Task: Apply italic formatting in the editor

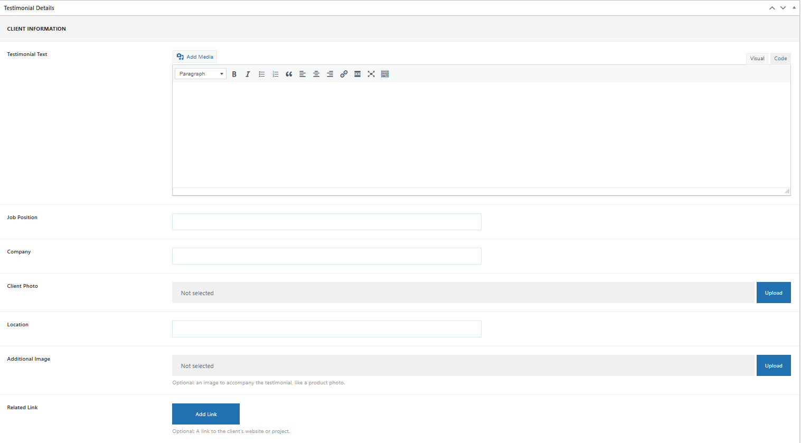Action: tap(248, 74)
